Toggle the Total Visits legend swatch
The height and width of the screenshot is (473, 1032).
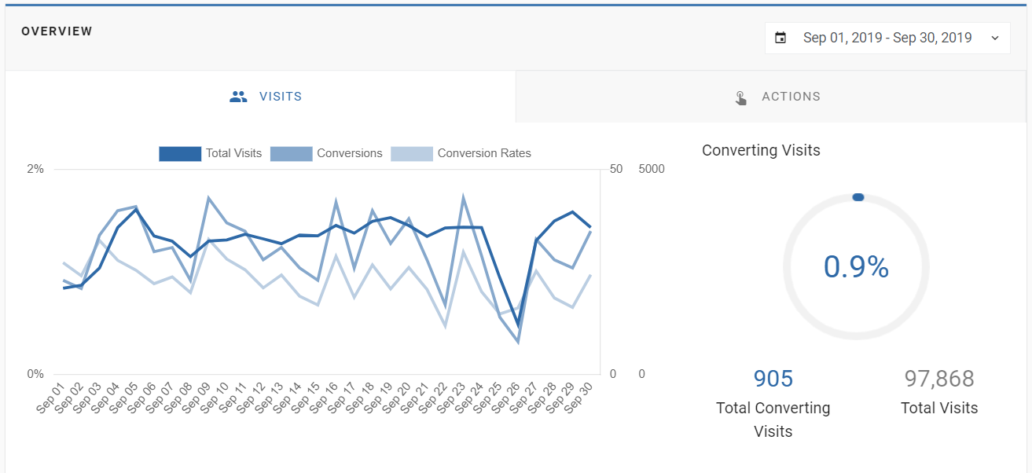pyautogui.click(x=180, y=153)
